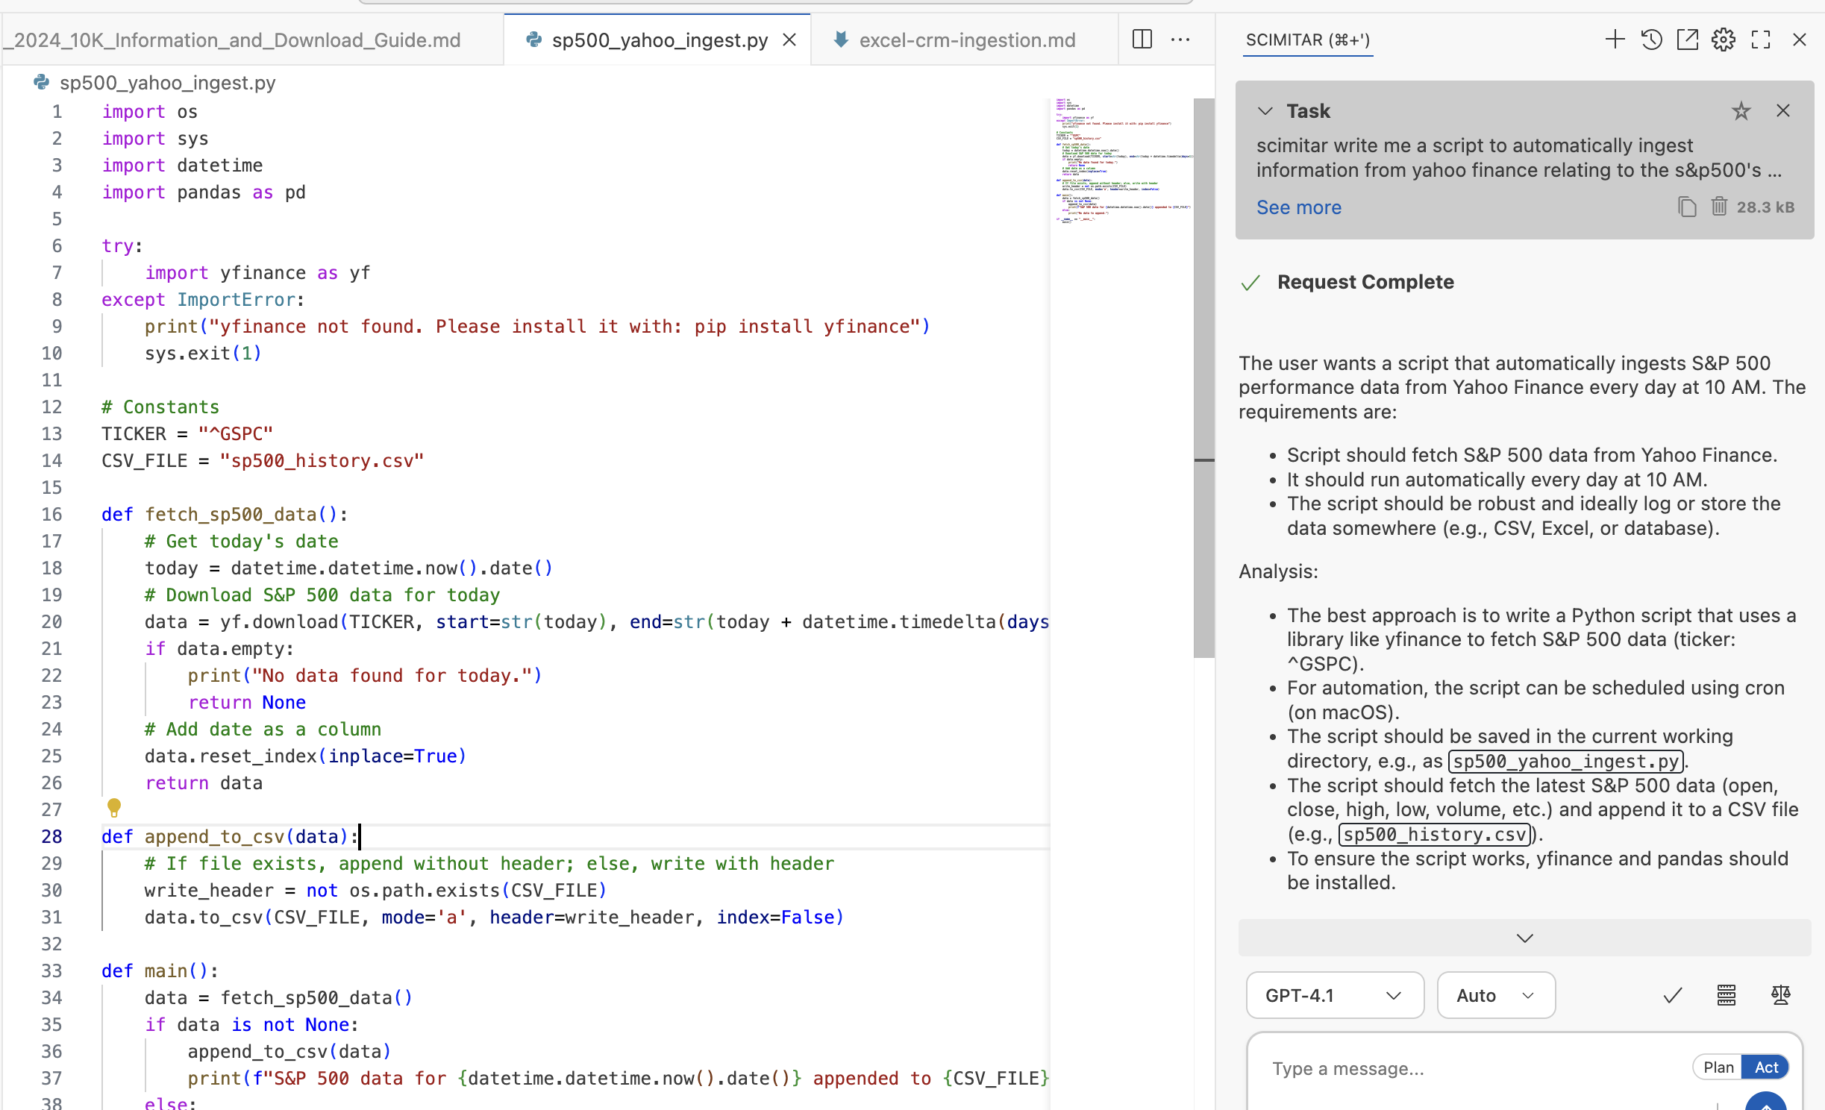This screenshot has width=1825, height=1110.
Task: Click sp500_history.csv file reference in analysis
Action: (1435, 834)
